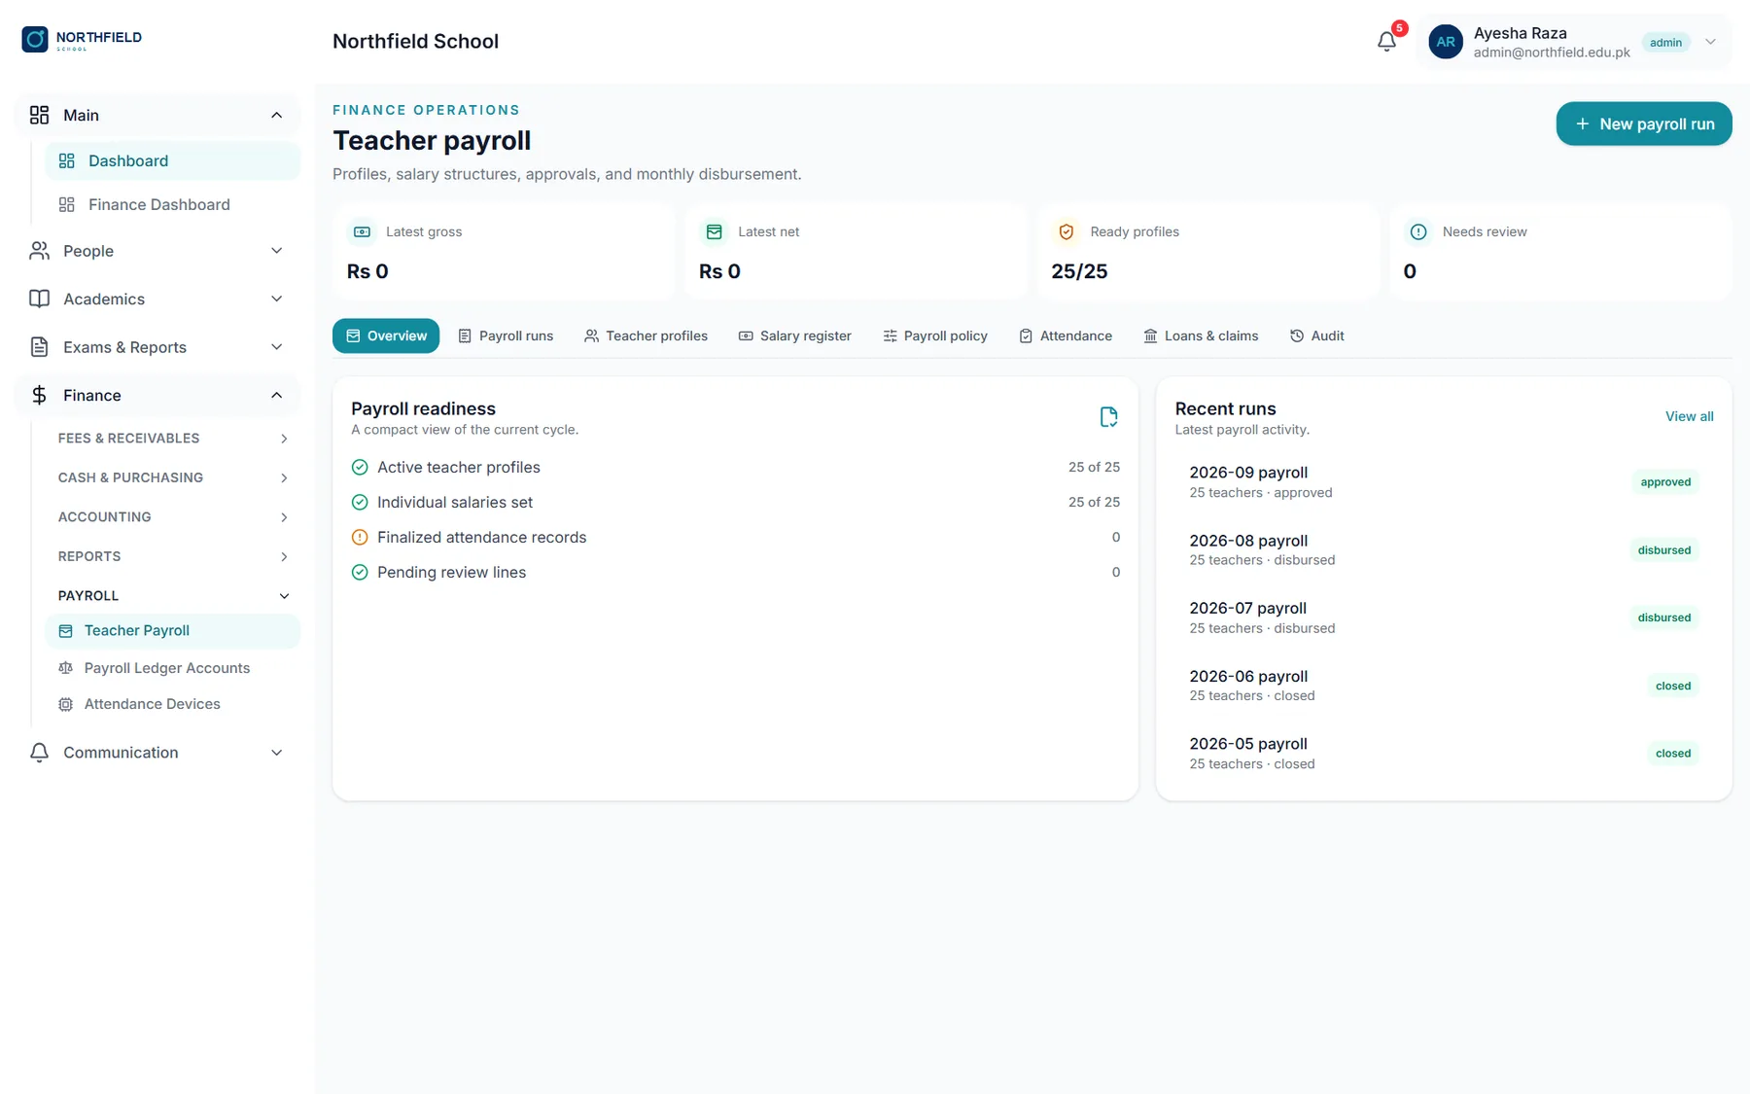This screenshot has width=1750, height=1094.
Task: Collapse the PAYROLL submenu
Action: tap(173, 596)
